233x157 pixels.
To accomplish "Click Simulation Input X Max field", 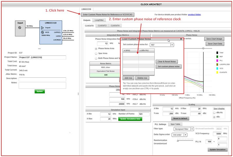I will (x=106, y=119).
